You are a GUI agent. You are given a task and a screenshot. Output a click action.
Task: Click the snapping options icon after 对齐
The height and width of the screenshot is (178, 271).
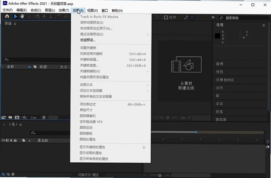[185, 17]
